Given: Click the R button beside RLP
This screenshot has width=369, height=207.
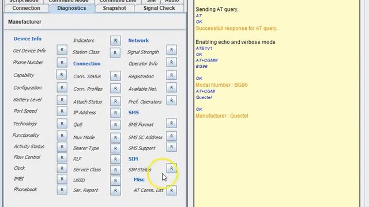Looking at the screenshot, I should (115, 159).
